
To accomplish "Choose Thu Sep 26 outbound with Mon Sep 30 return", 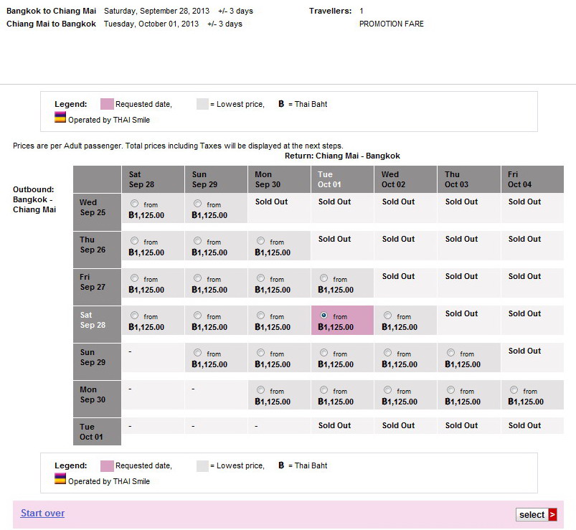I will (260, 241).
